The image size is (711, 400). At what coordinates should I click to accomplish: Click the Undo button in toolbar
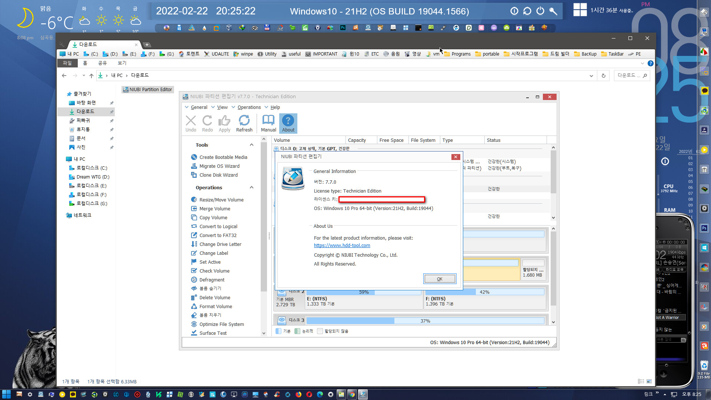(x=190, y=123)
